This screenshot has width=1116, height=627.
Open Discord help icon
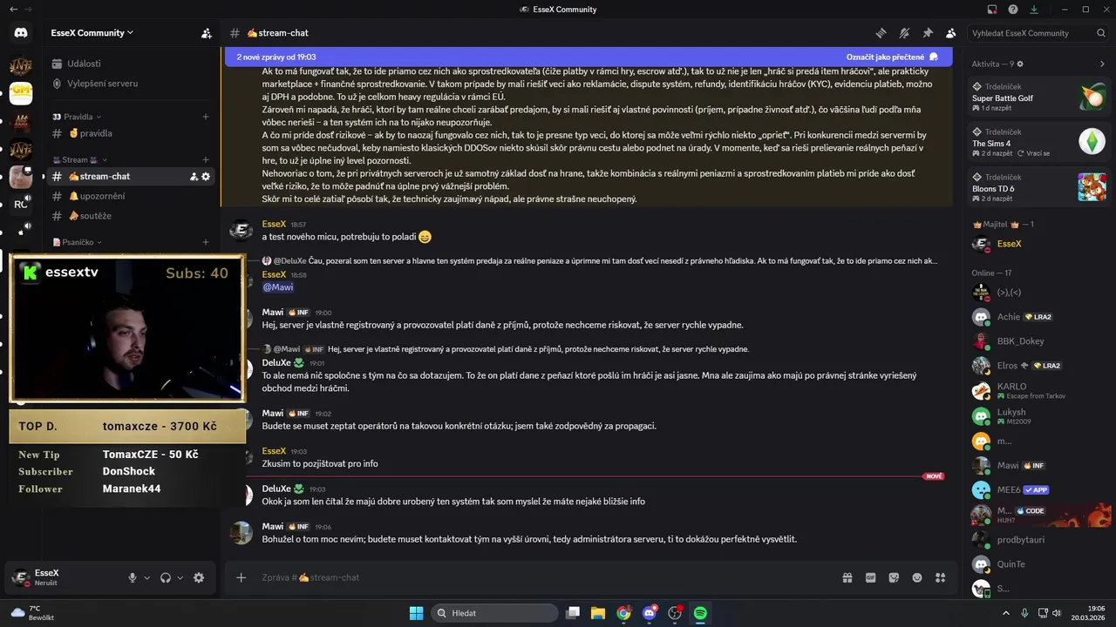point(1013,10)
